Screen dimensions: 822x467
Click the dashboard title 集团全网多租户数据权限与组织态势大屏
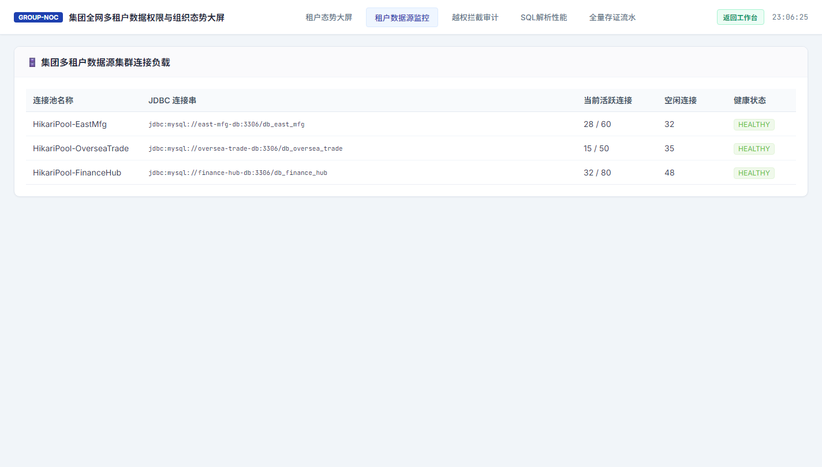(x=147, y=17)
